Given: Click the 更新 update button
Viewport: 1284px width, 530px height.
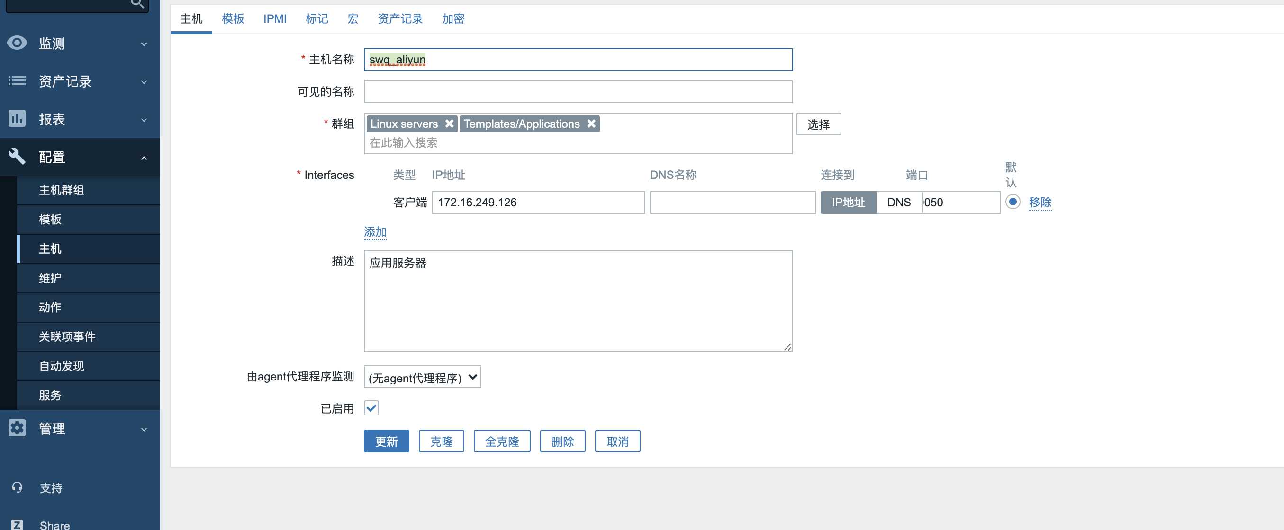Looking at the screenshot, I should (x=386, y=441).
